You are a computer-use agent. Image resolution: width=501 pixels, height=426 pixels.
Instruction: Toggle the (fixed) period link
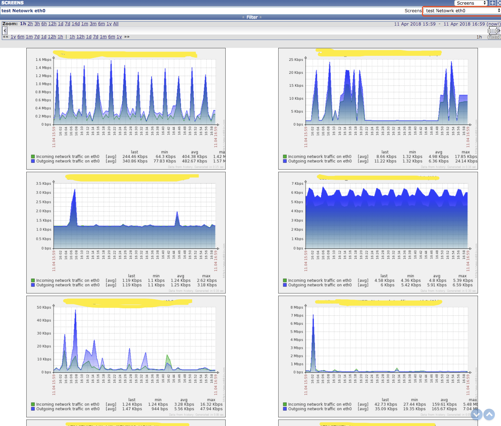click(x=494, y=37)
